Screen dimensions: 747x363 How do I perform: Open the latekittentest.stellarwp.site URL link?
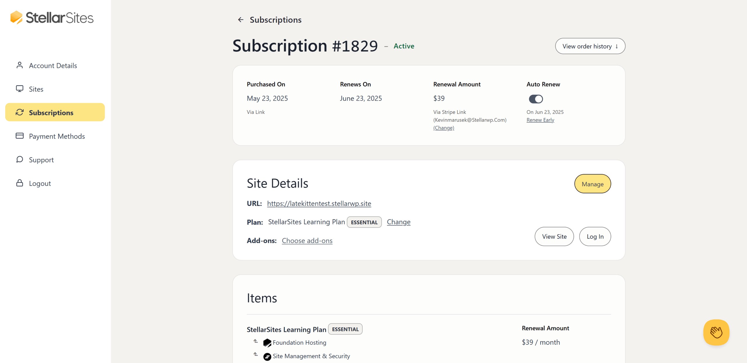click(x=319, y=203)
